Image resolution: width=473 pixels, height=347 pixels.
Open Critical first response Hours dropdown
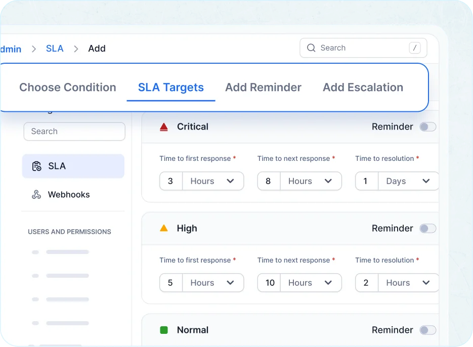213,181
